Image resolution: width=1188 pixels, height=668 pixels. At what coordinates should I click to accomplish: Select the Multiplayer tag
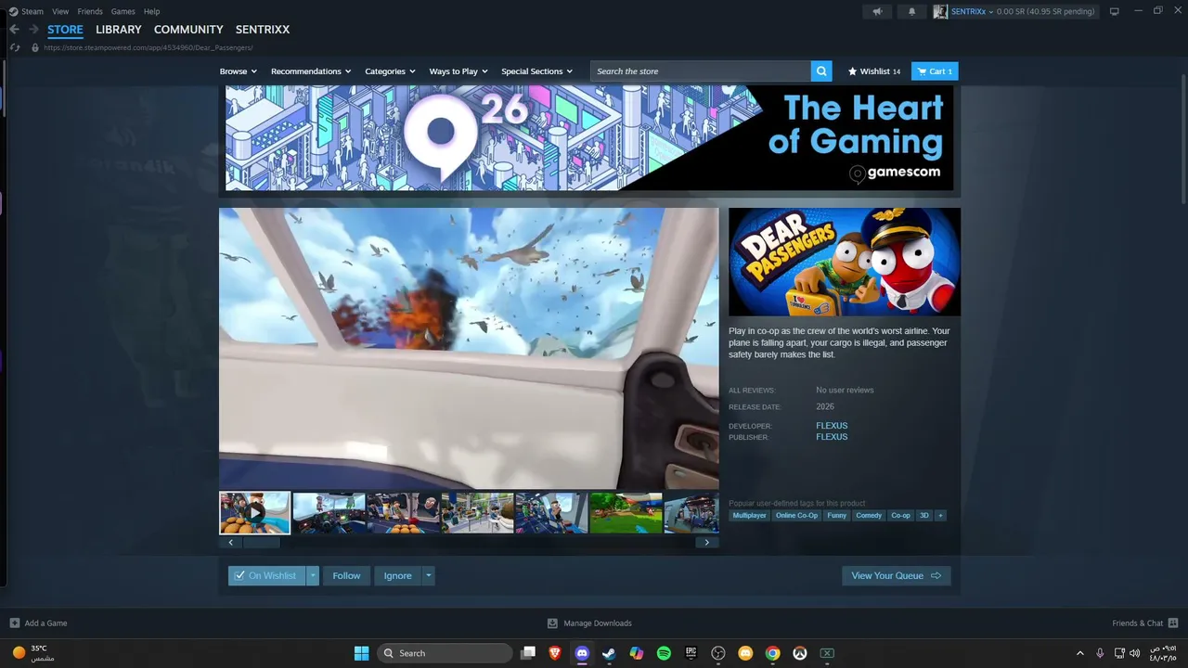[x=749, y=516]
